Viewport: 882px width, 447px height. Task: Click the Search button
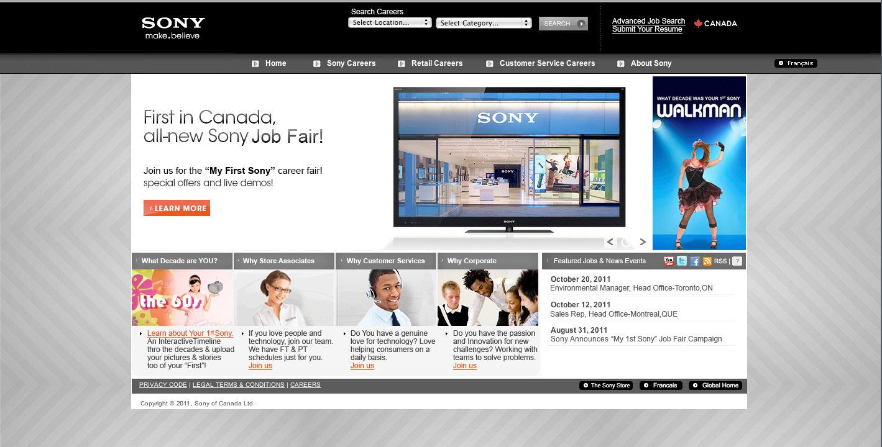tap(563, 24)
